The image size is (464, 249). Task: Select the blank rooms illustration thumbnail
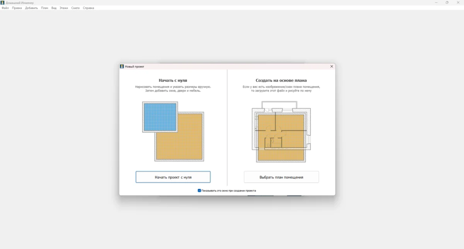point(173,132)
